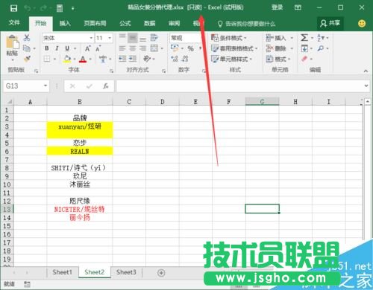Switch to the 审阅 ribbon tab

174,23
